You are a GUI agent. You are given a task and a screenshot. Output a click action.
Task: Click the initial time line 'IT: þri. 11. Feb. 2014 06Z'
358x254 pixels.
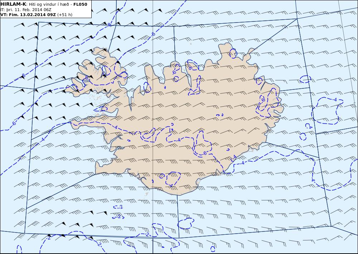pyautogui.click(x=26, y=10)
